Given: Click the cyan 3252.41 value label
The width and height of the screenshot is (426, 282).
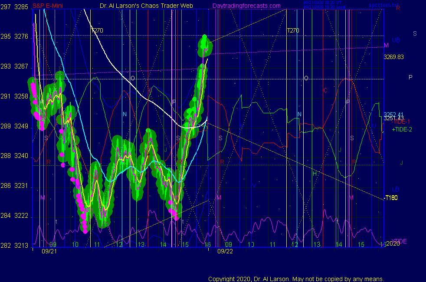Looking at the screenshot, I should click(393, 114).
